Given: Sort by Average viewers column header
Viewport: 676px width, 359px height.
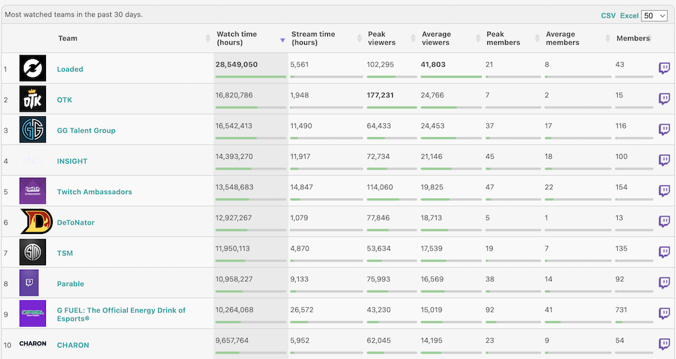Looking at the screenshot, I should (436, 39).
